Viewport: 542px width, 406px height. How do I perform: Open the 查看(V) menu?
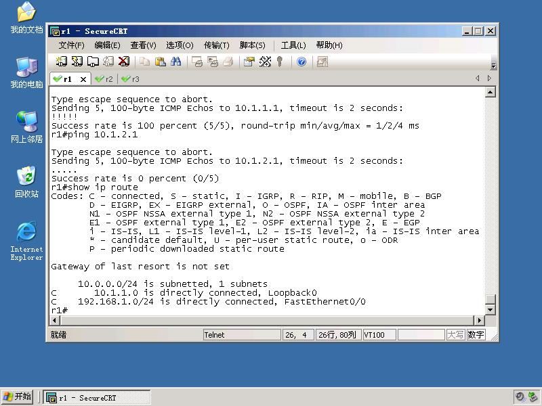click(x=143, y=45)
